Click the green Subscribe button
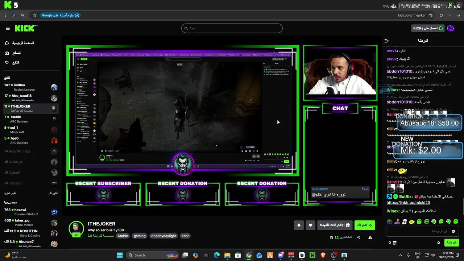The width and height of the screenshot is (464, 261). [365, 225]
